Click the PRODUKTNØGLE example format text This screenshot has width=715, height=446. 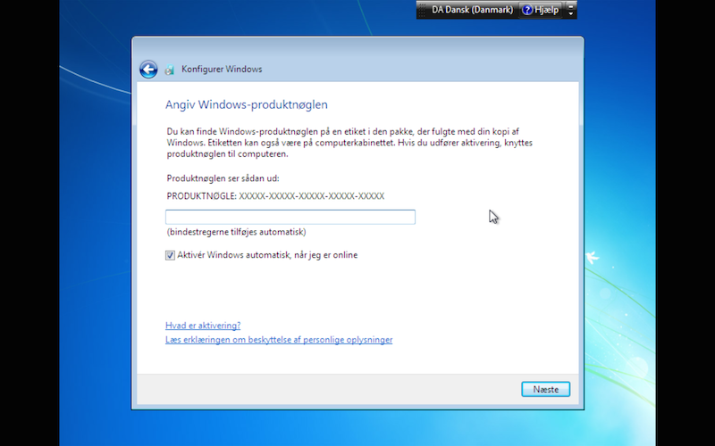coord(275,196)
